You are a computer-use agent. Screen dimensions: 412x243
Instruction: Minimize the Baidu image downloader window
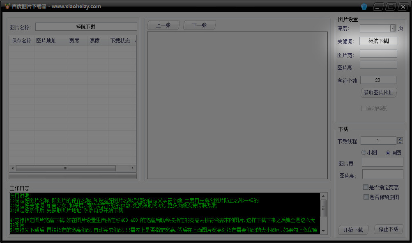pyautogui.click(x=377, y=7)
